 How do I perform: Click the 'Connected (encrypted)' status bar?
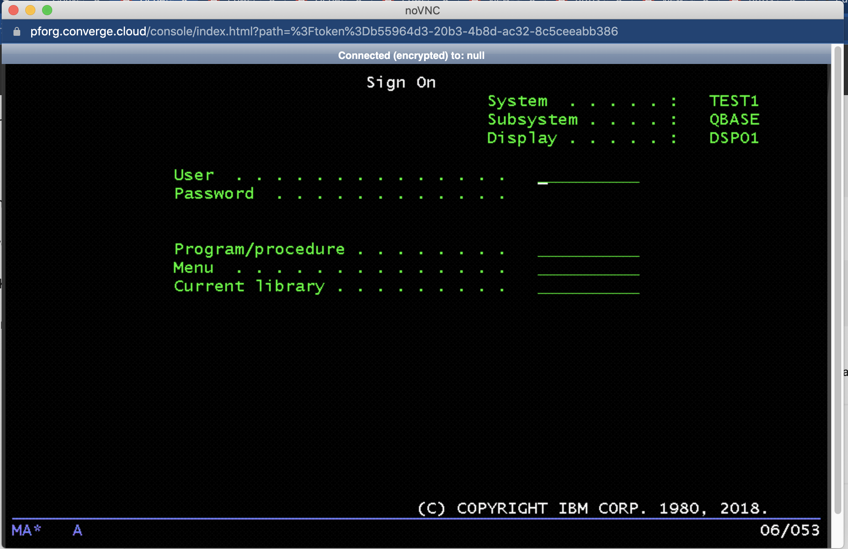pos(411,56)
